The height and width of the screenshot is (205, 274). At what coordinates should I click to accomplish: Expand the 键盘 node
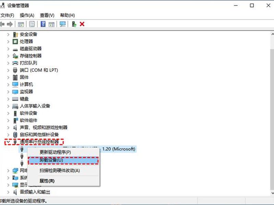(8, 99)
